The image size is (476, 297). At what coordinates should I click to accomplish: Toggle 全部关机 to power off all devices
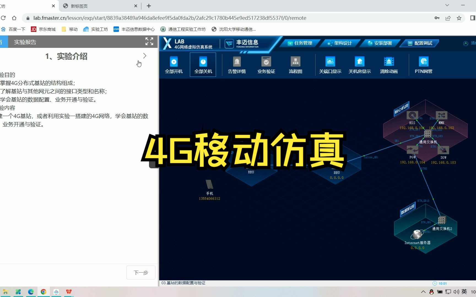coord(203,65)
